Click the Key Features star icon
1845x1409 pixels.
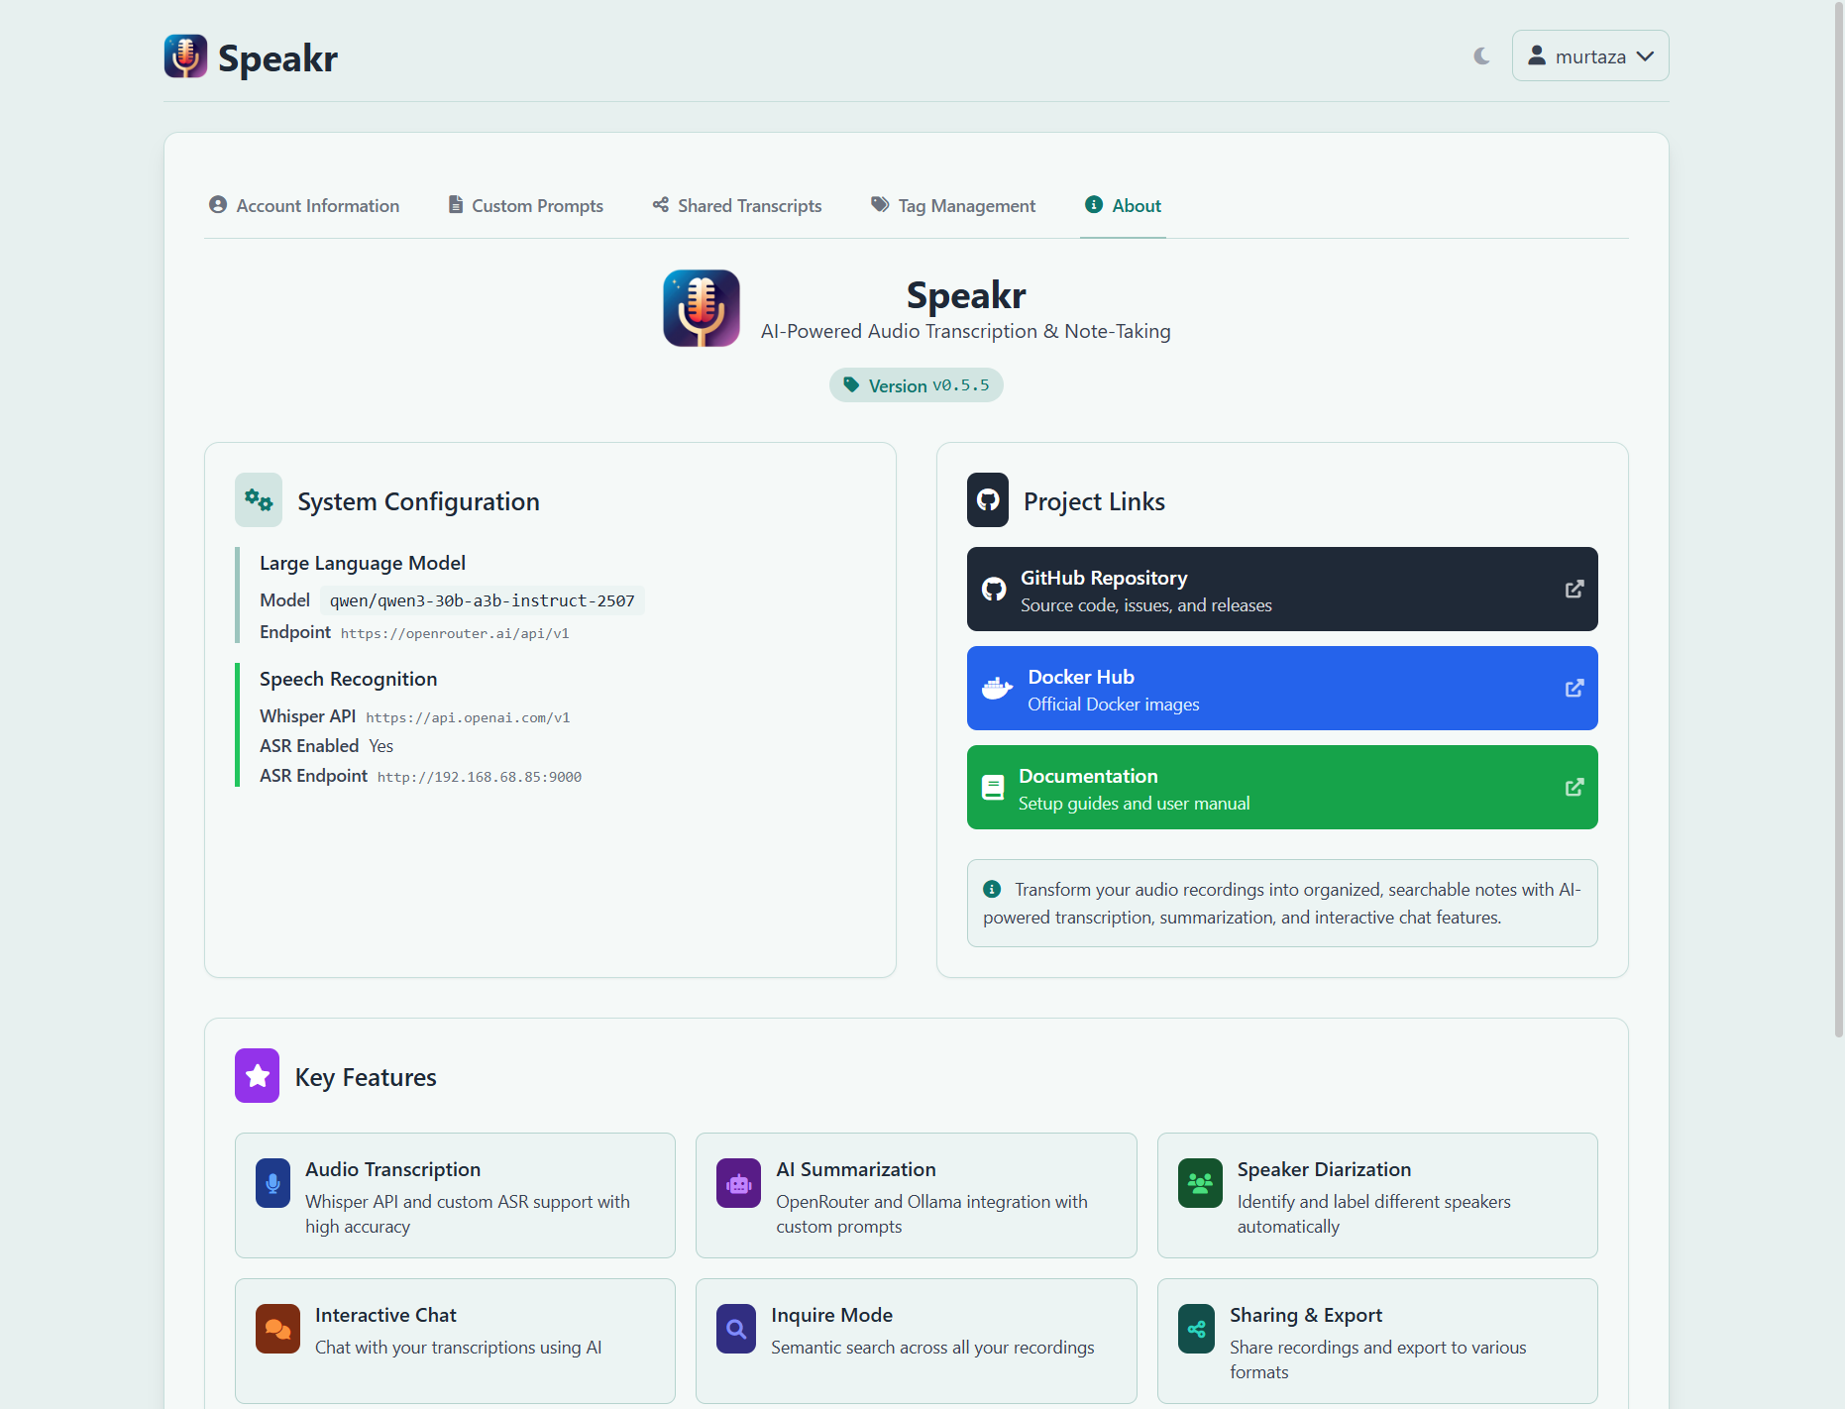[x=258, y=1076]
